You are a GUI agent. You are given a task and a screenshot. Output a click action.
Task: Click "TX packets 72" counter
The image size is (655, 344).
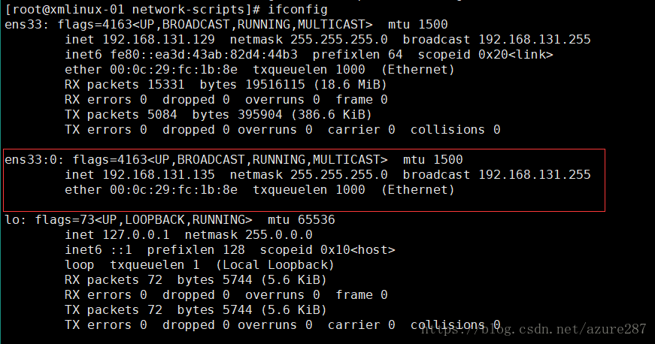click(x=114, y=309)
